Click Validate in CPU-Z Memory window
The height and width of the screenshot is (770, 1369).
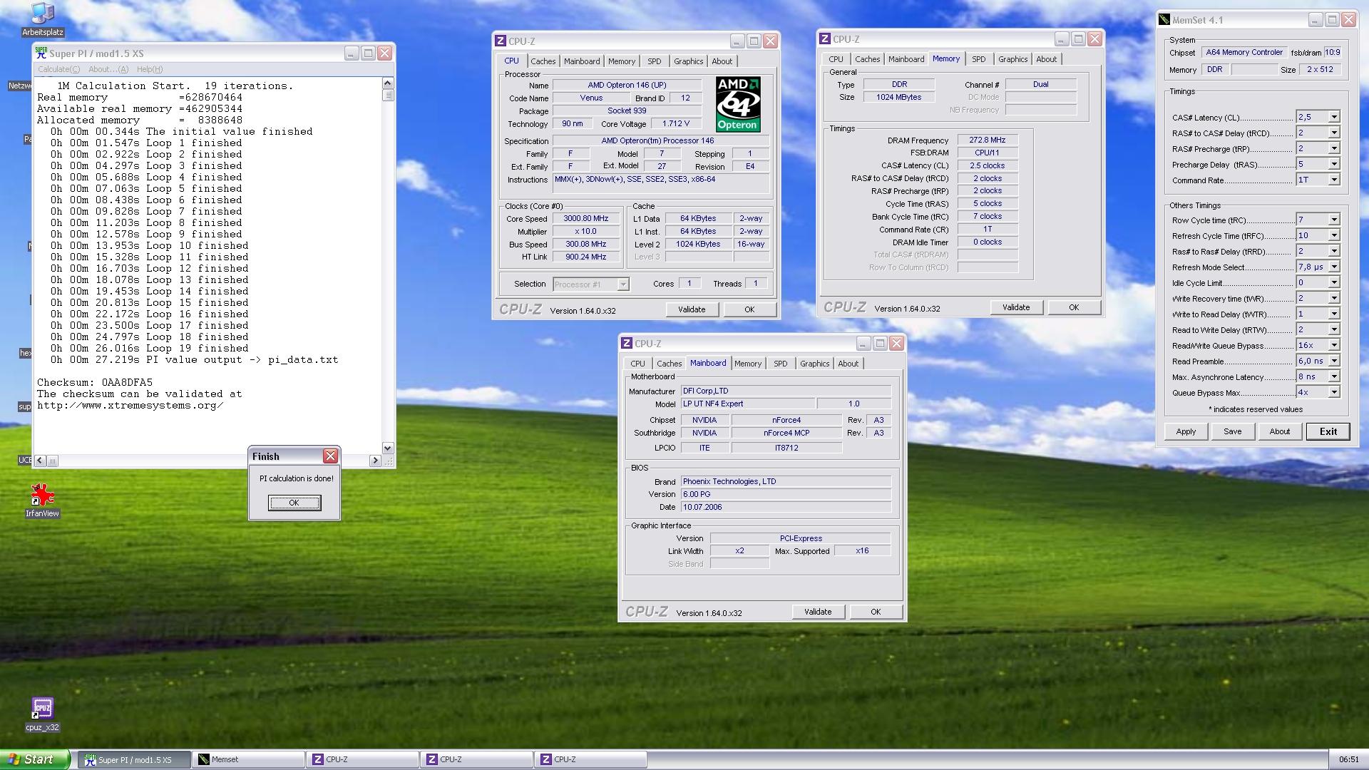click(x=1015, y=307)
